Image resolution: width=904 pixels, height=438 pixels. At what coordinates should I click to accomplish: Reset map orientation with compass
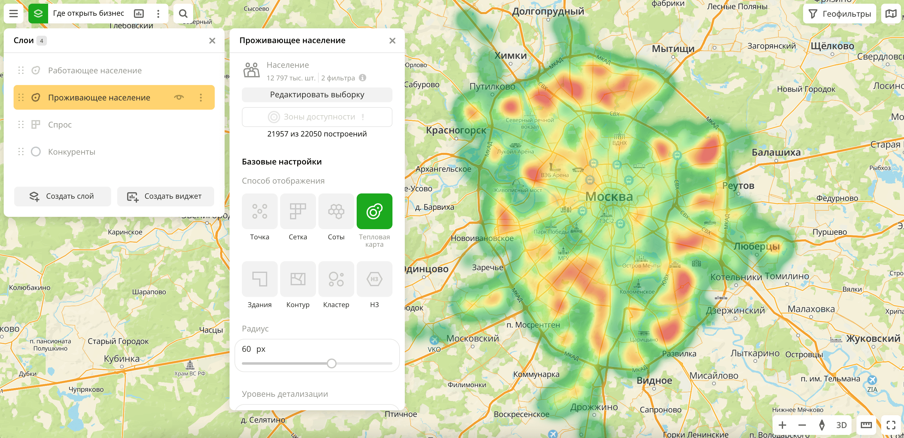822,425
